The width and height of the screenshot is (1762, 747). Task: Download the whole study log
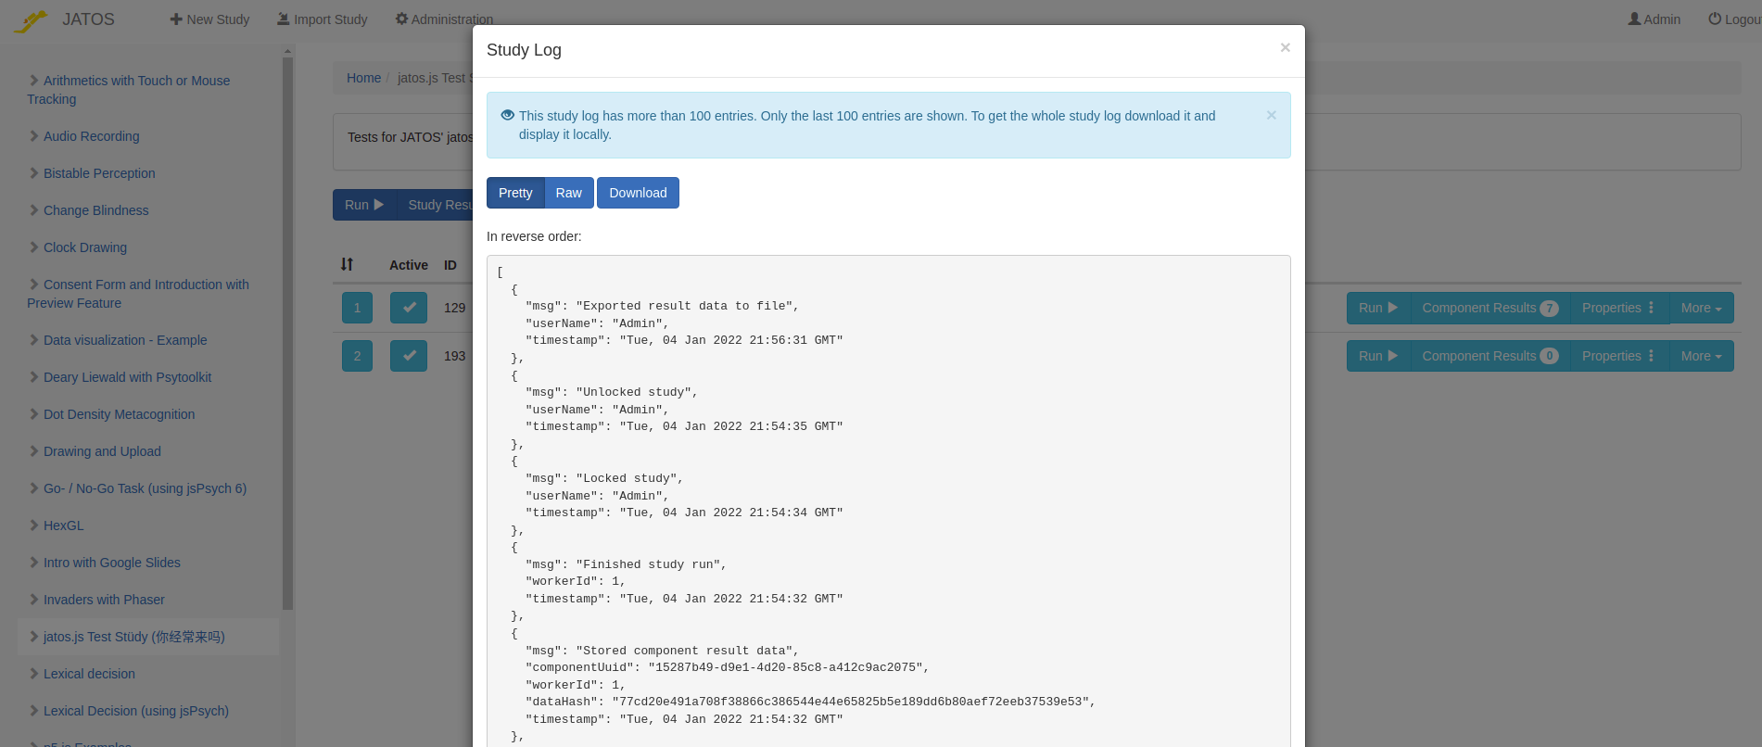coord(638,193)
